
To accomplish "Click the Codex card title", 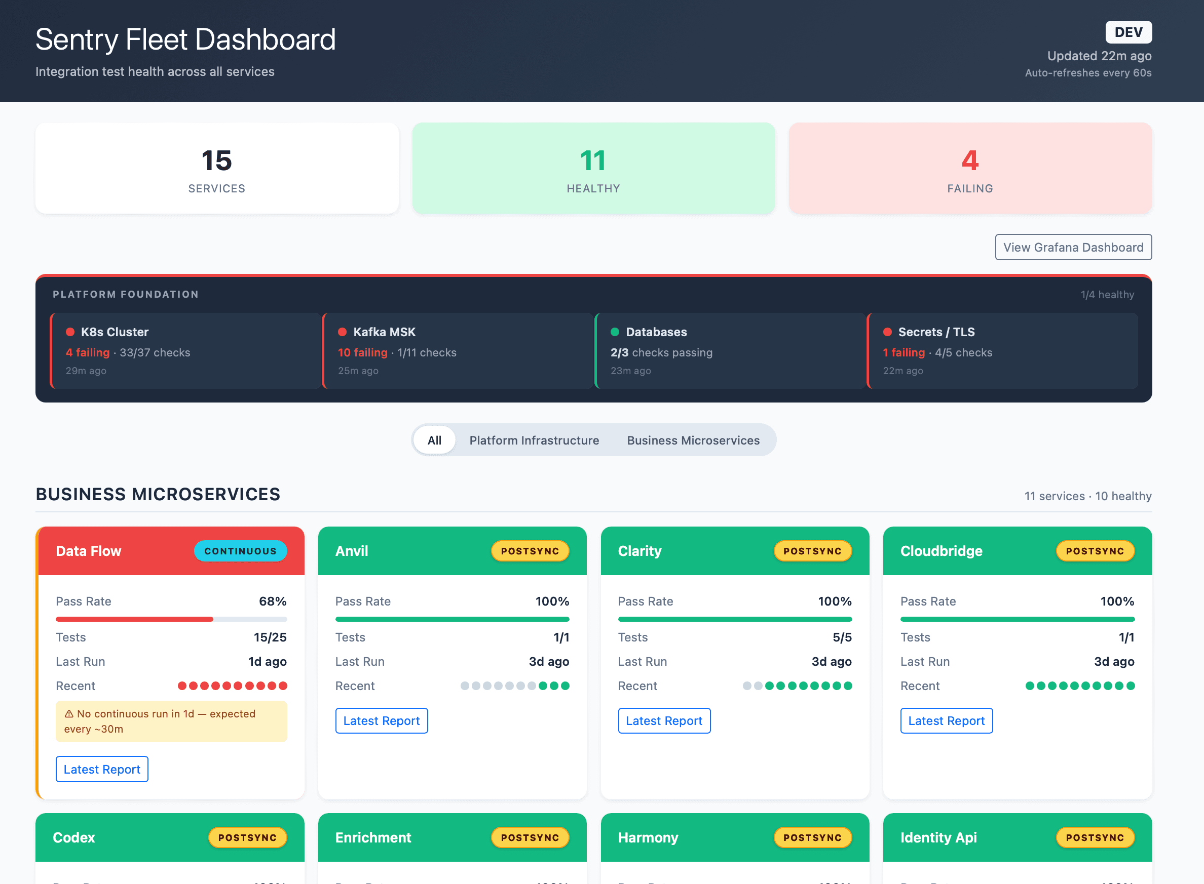I will pyautogui.click(x=74, y=837).
